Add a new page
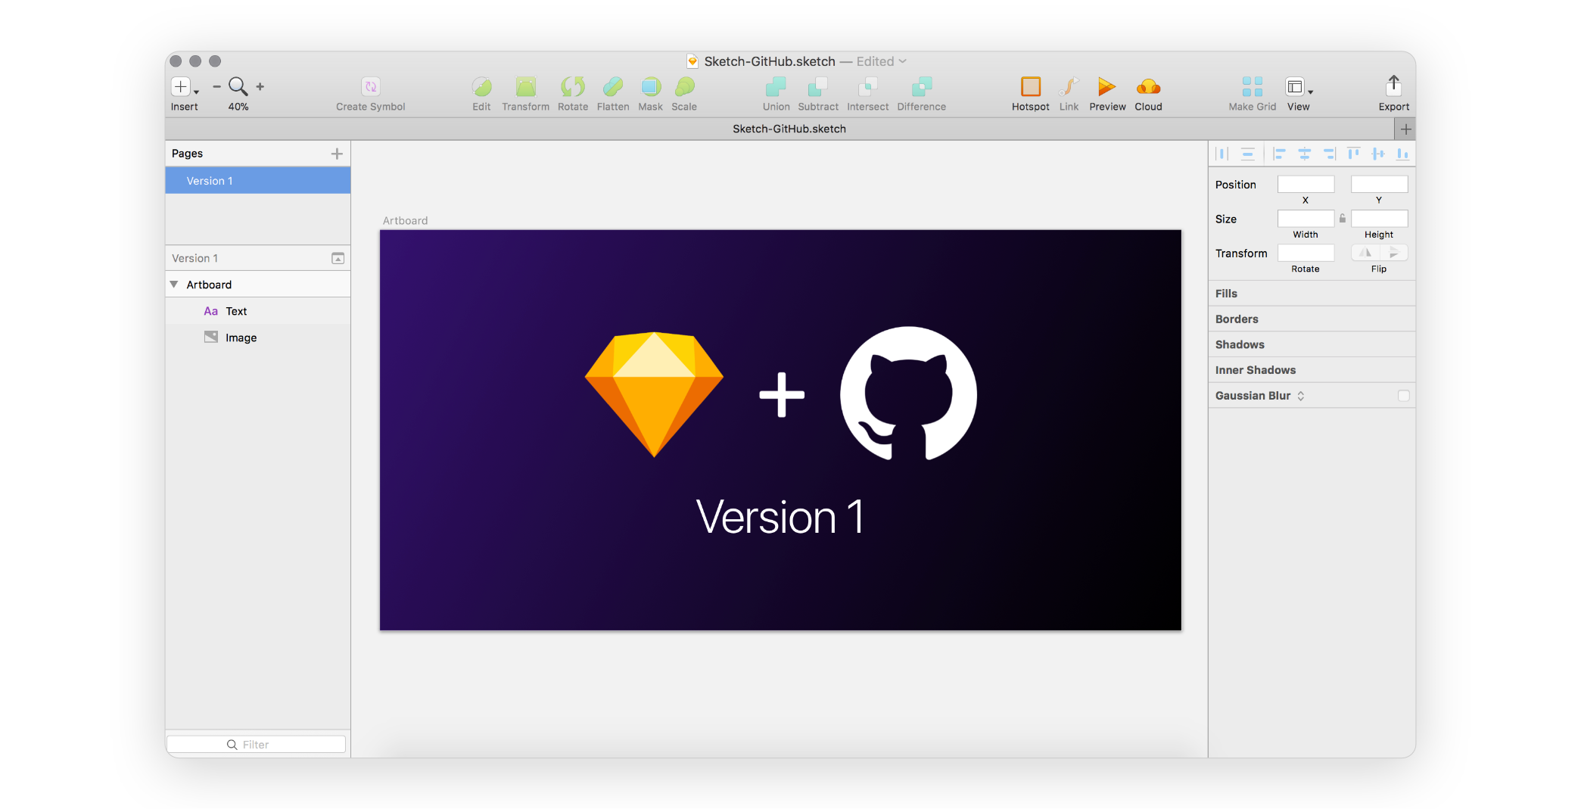1581x809 pixels. pos(337,154)
